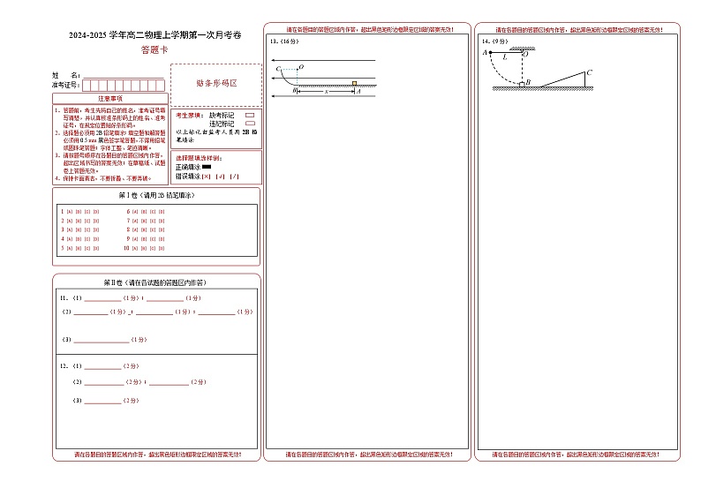Click the question 12 (3) answer blank
Viewport: 701px width, 496px height.
(102, 401)
